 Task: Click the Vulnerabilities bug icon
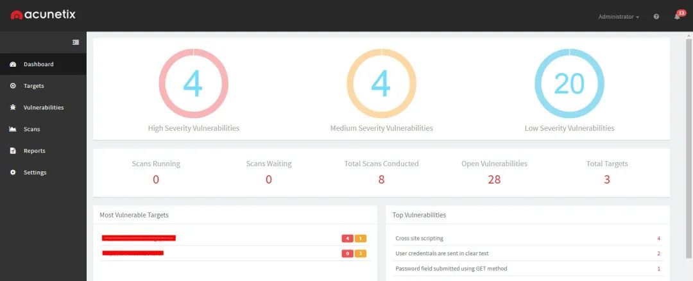13,108
